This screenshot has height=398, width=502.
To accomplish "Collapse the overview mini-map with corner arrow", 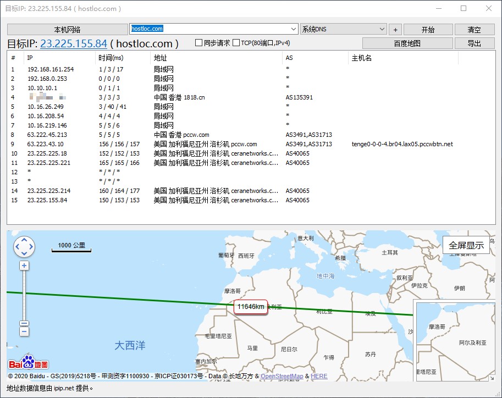I will [492, 378].
